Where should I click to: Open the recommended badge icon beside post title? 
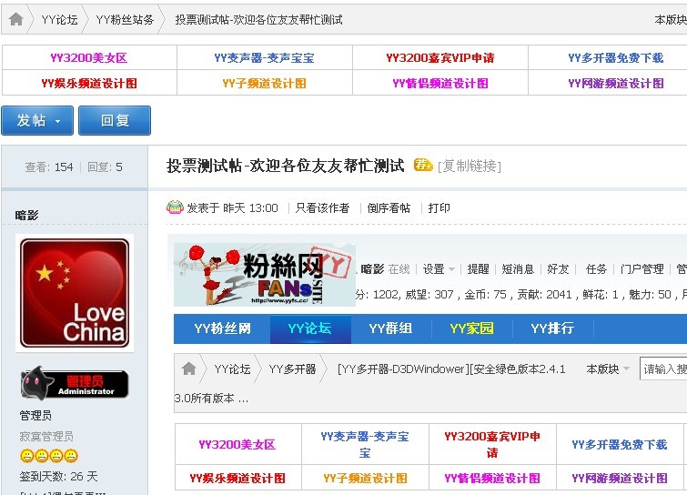423,165
